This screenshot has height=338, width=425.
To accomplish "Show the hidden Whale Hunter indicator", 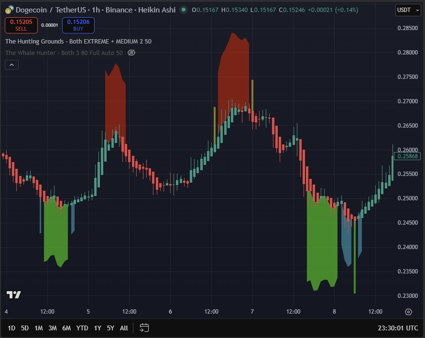I will click(x=131, y=53).
